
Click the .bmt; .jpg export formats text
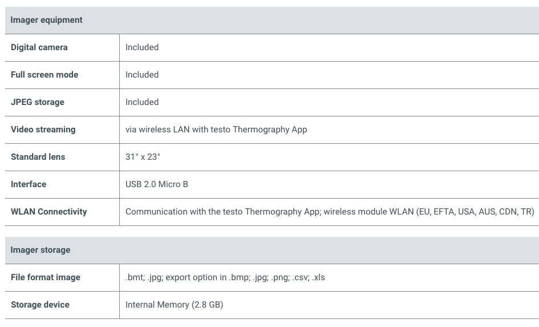225,277
